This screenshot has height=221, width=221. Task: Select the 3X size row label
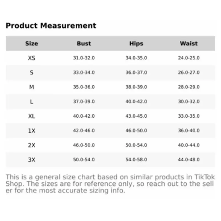point(31,160)
